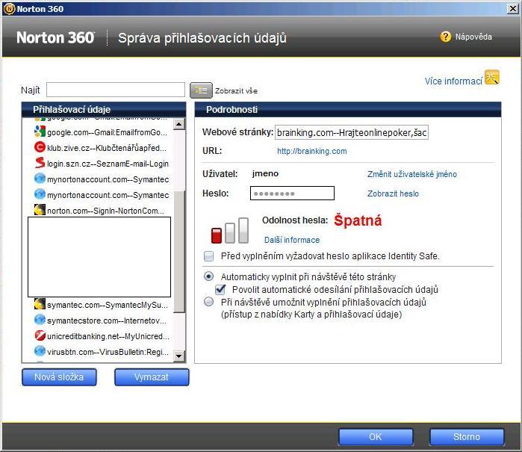This screenshot has width=522, height=452.
Task: Click the Nová složka button
Action: (x=59, y=377)
